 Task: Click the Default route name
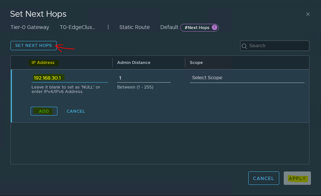(169, 27)
